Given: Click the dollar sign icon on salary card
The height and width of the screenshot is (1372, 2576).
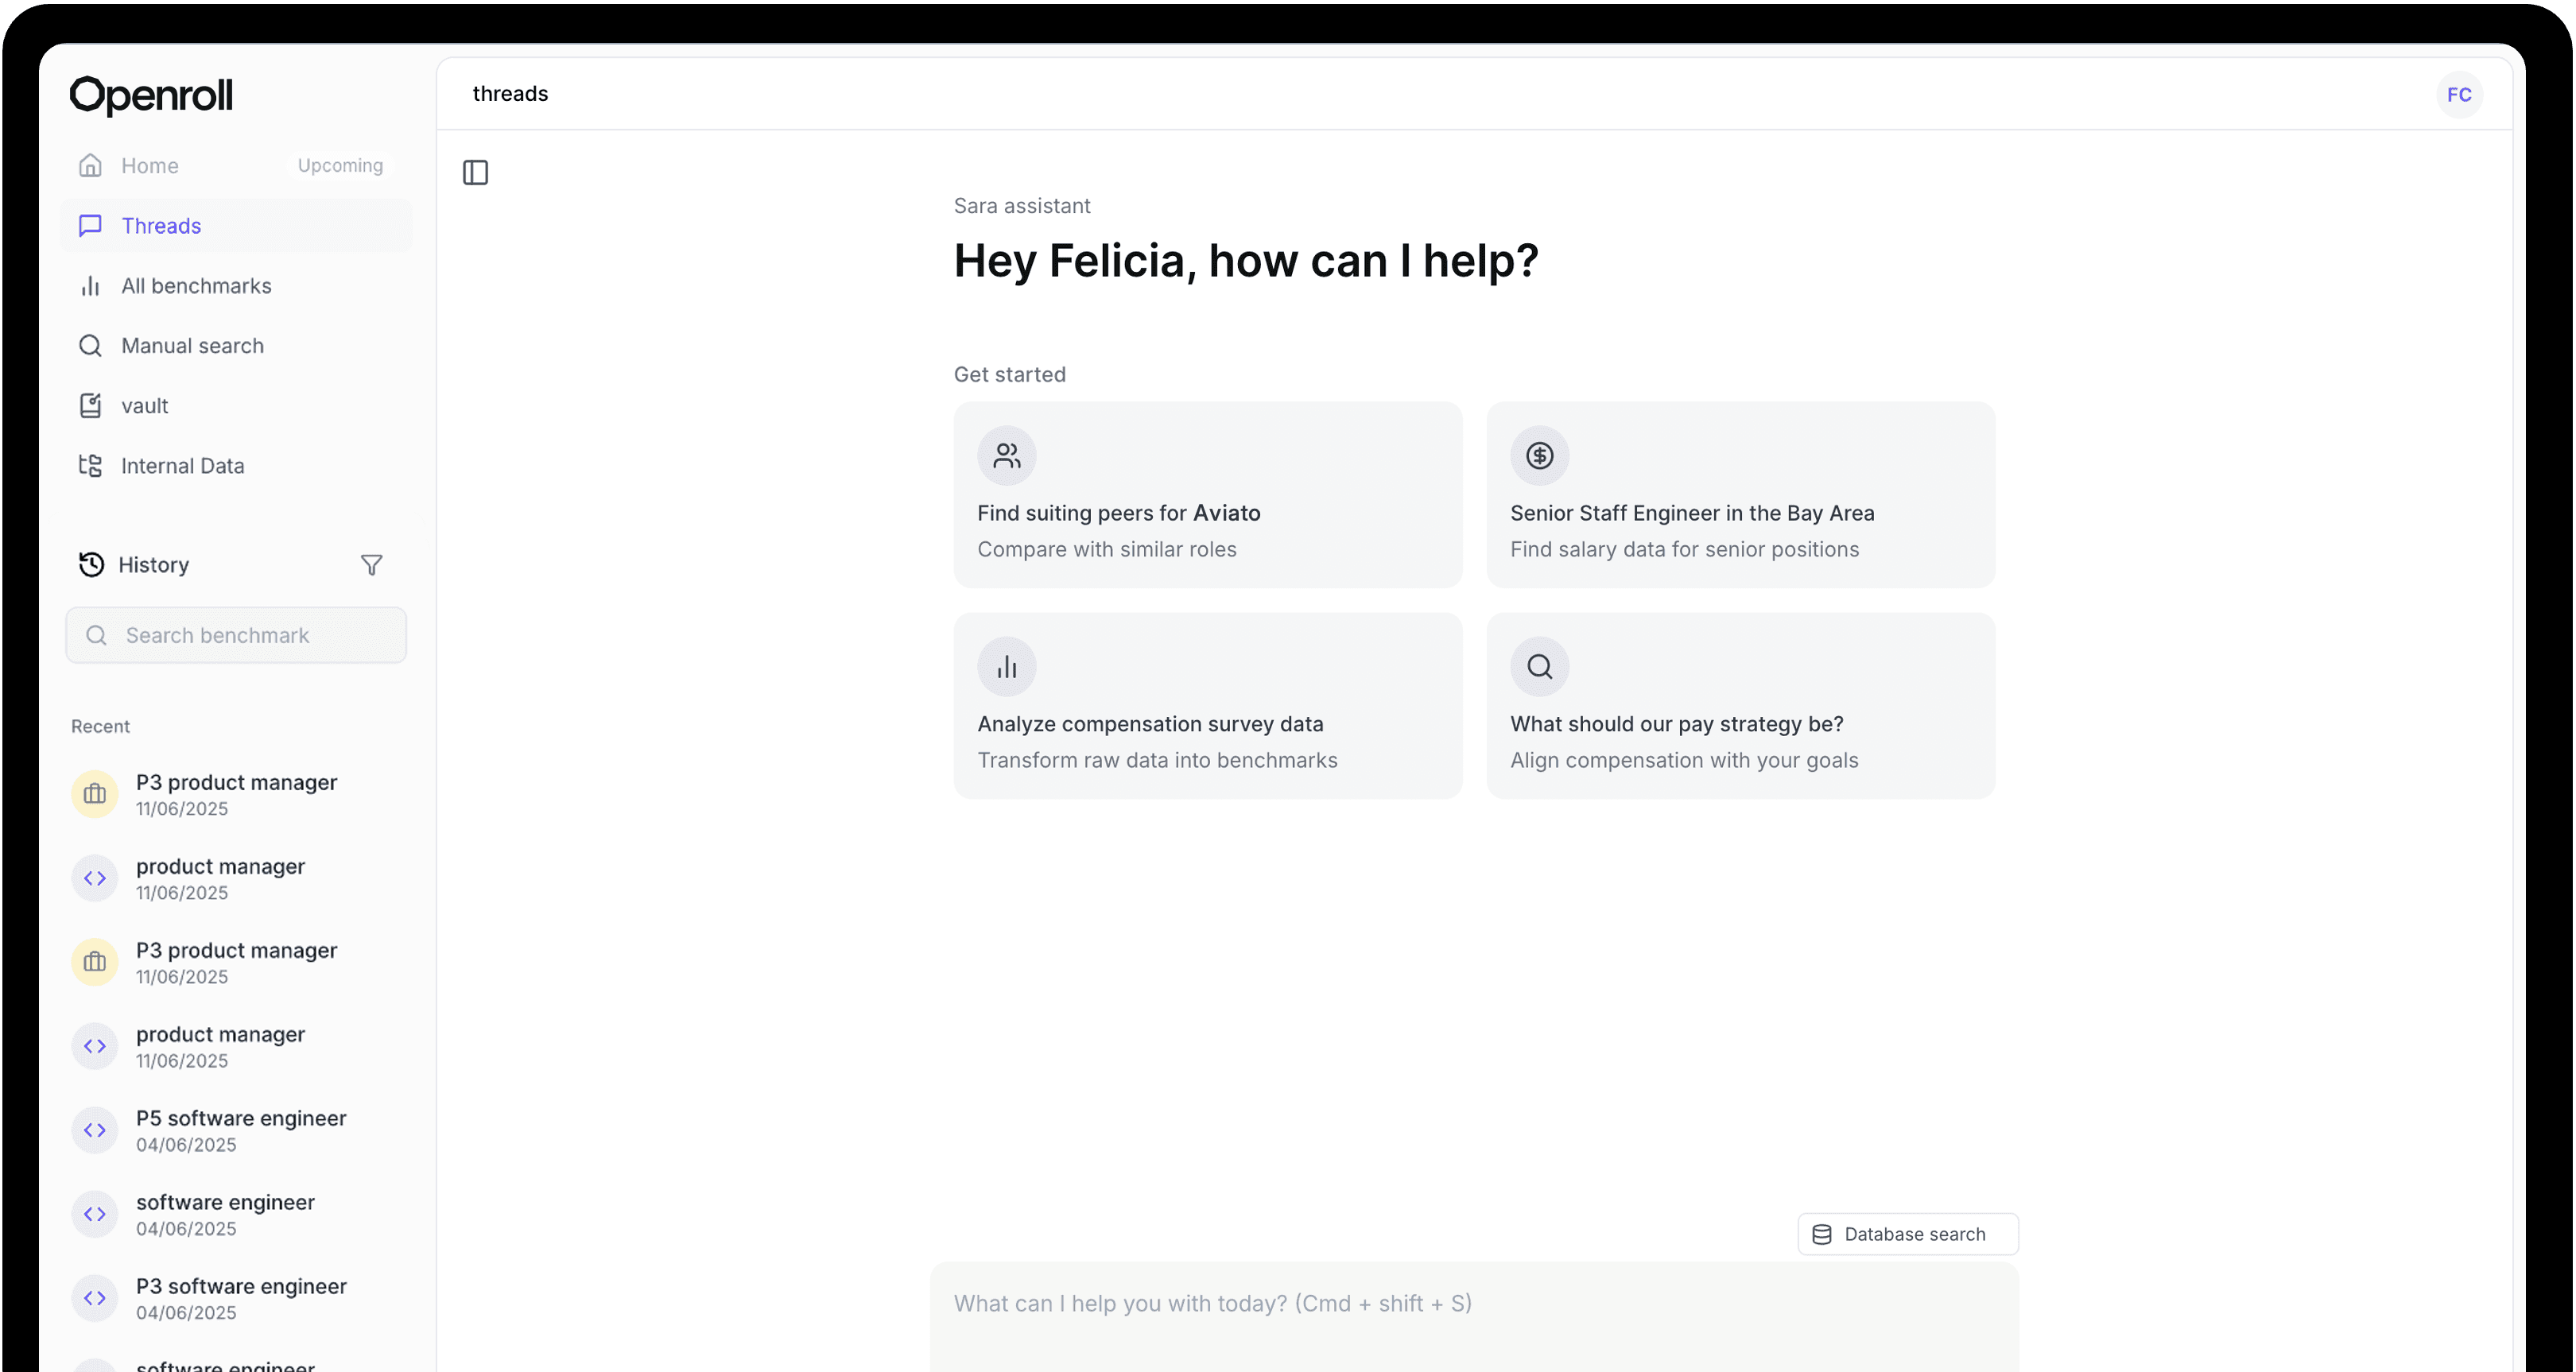Looking at the screenshot, I should 1539,456.
